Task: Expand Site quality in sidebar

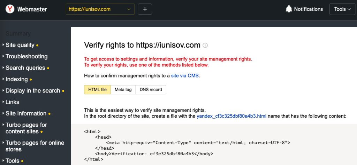Action: [x=20, y=45]
